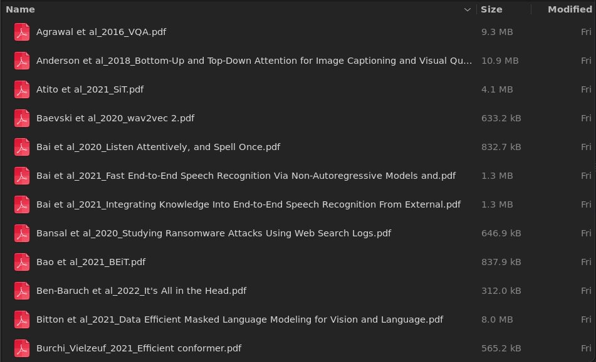Click the PDF icon for wav2vec 2 paper
Viewport: 596px width, 362px height.
22,118
